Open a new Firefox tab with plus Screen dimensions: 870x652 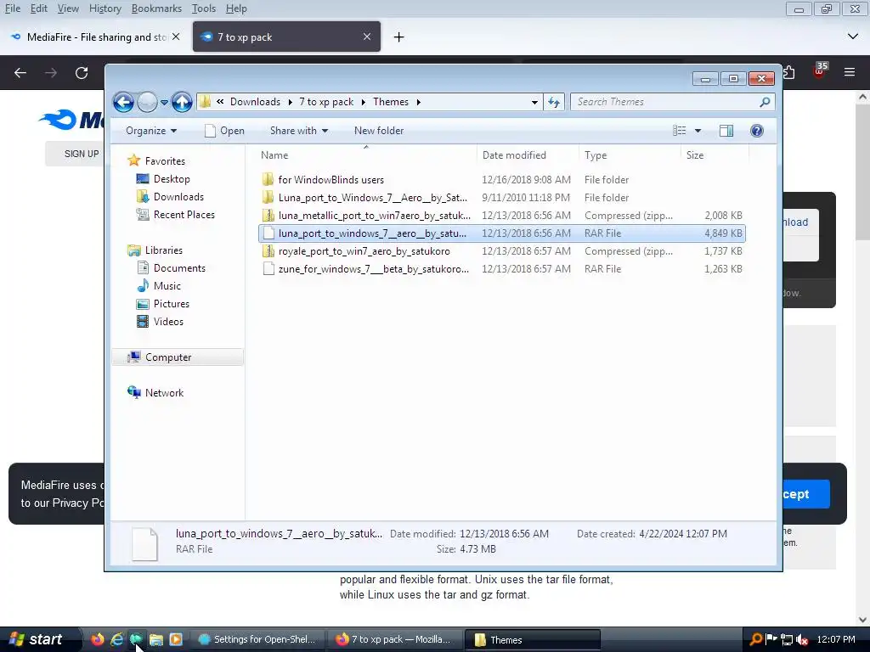398,37
